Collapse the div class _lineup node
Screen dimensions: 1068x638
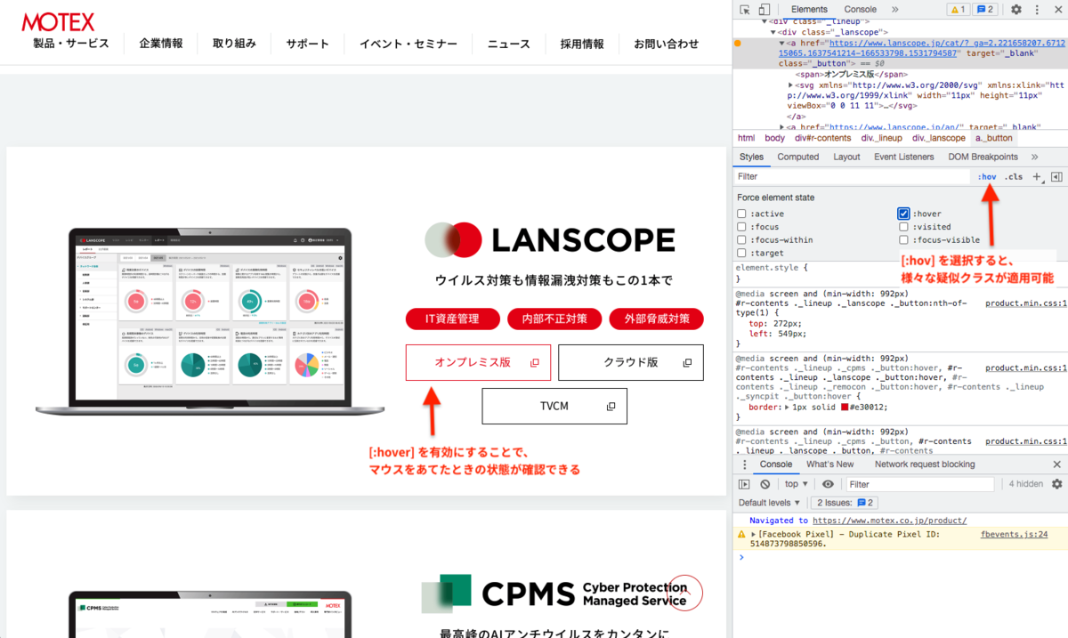[x=764, y=21]
